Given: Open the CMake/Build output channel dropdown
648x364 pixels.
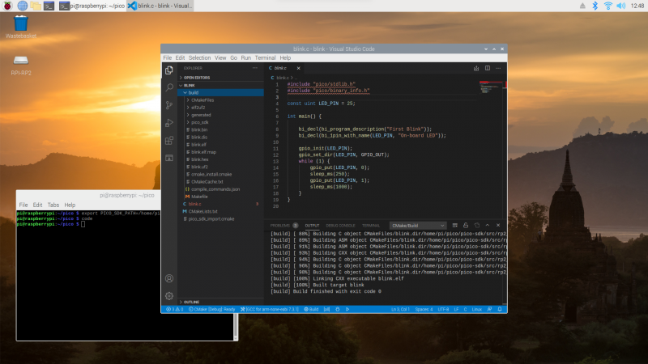Looking at the screenshot, I should tap(417, 225).
